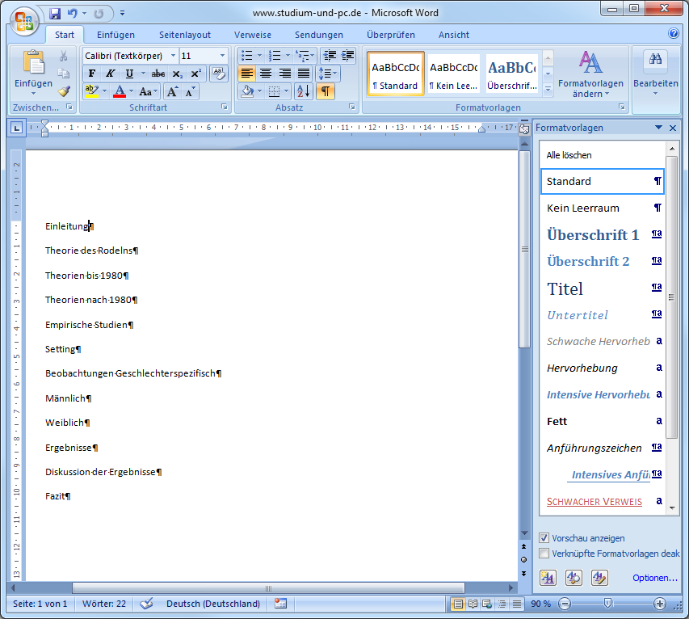This screenshot has height=619, width=689.
Task: Apply strikethrough formatting
Action: [x=158, y=74]
